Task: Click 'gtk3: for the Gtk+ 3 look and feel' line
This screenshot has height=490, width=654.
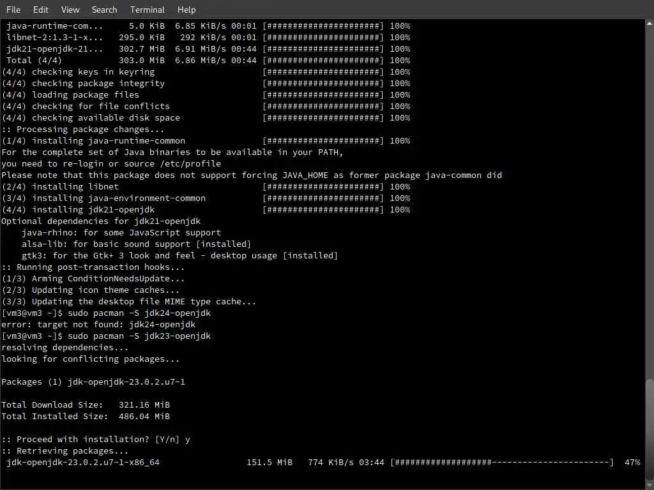Action: point(179,255)
